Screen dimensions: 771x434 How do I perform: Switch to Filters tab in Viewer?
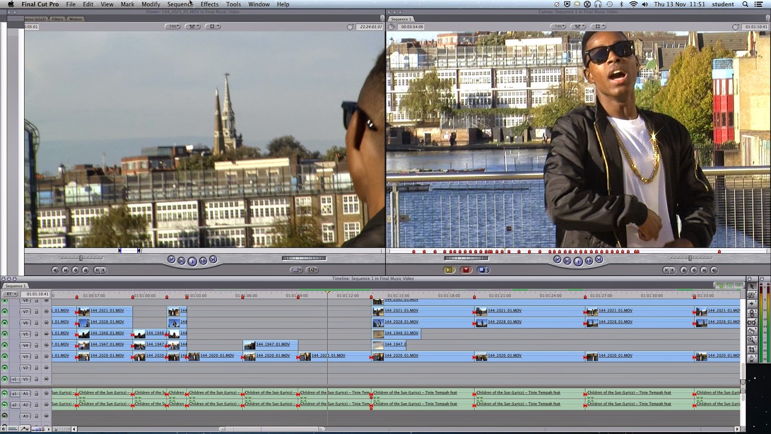click(57, 19)
